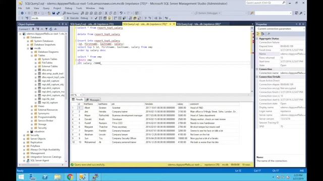Click the Parse checkmark icon
This screenshot has height=181, width=323.
click(x=96, y=18)
